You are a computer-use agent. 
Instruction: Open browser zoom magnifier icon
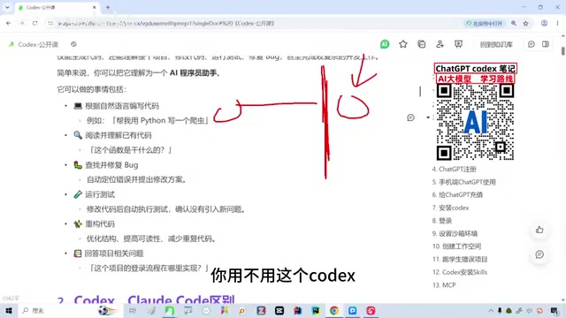[514, 24]
